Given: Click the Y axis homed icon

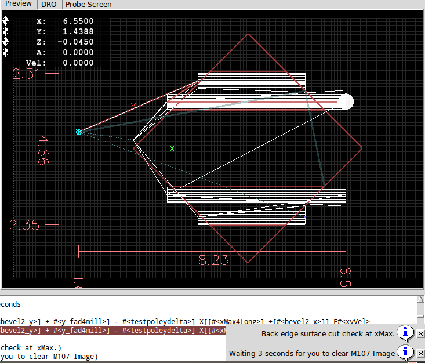Looking at the screenshot, I should [6, 31].
